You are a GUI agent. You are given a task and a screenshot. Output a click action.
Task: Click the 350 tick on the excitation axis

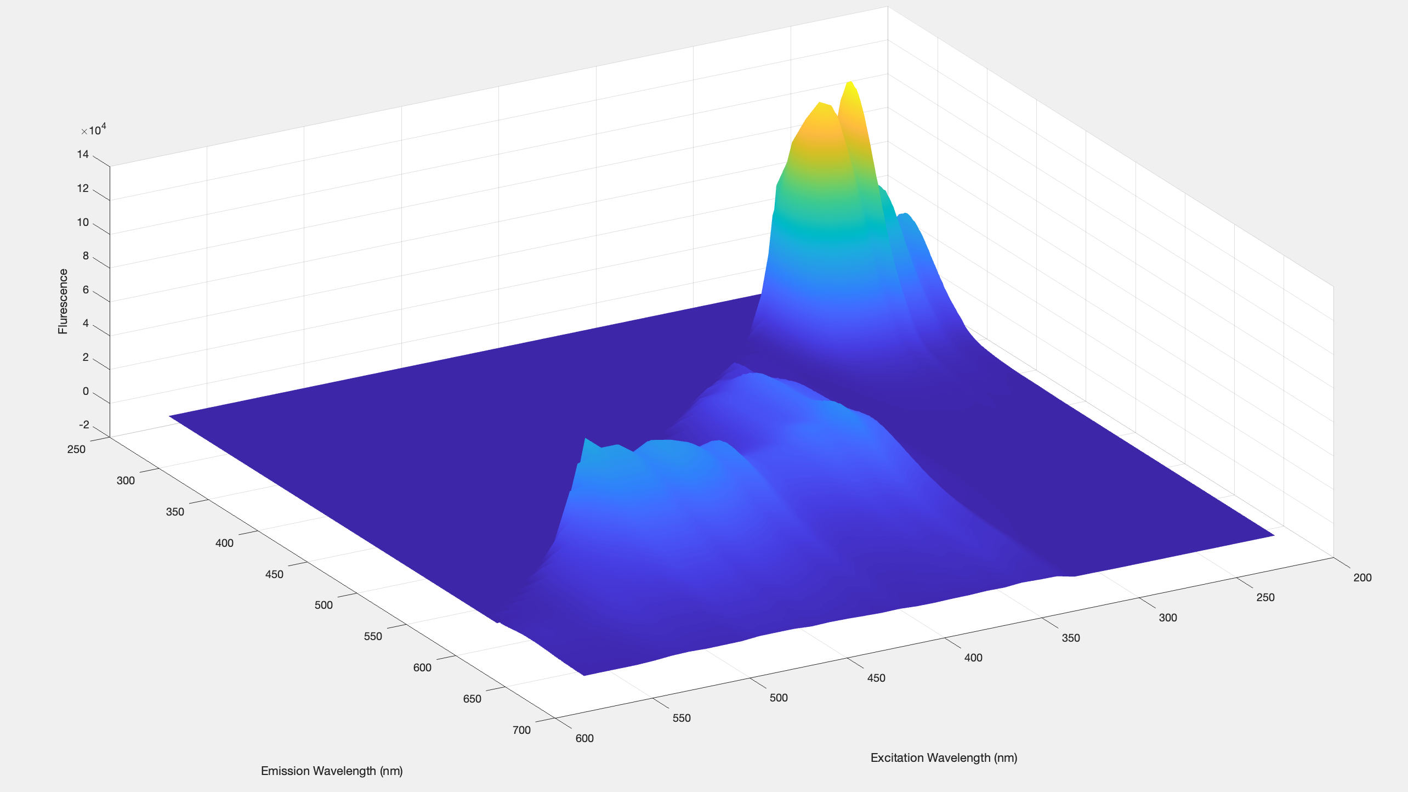[x=1070, y=638]
